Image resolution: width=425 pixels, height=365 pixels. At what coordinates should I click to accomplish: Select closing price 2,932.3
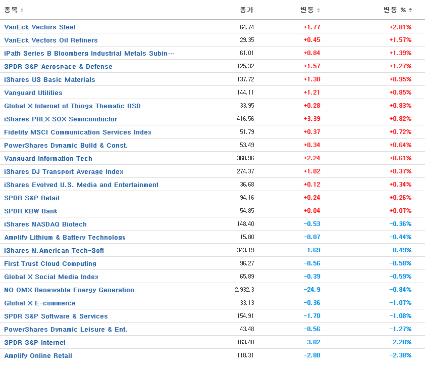pos(244,290)
